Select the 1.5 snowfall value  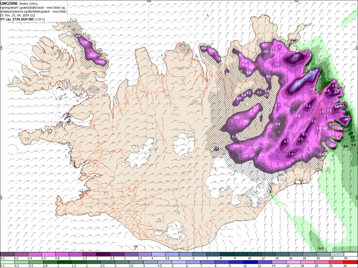329,110
